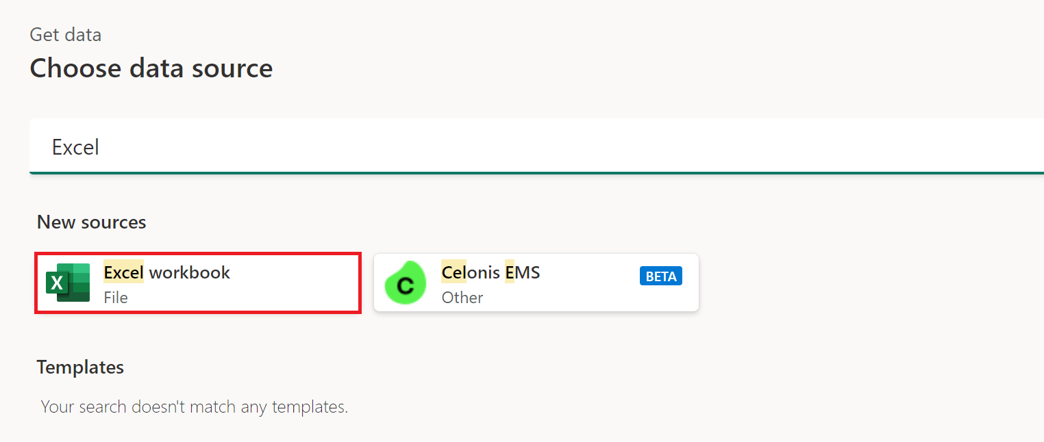Click the BETA badge on Celonis EMS

pyautogui.click(x=660, y=276)
